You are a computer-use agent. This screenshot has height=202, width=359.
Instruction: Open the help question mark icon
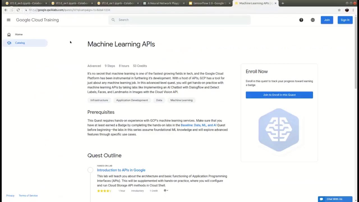[301, 20]
